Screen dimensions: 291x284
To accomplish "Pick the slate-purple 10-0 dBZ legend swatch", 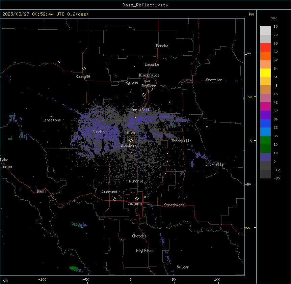I will click(265, 157).
